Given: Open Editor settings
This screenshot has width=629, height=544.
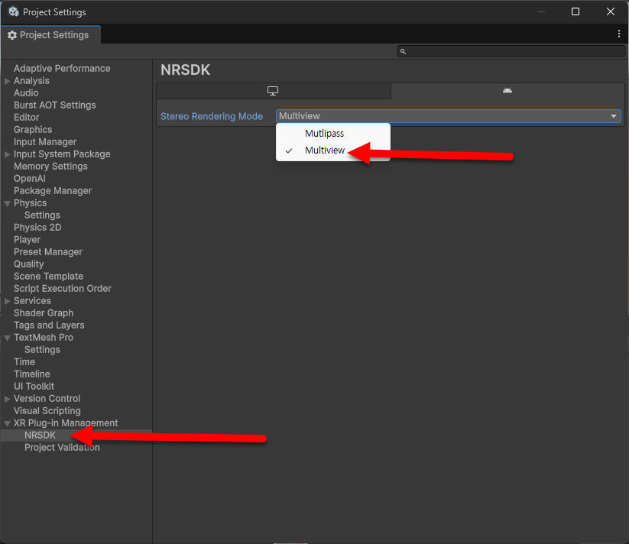Looking at the screenshot, I should pyautogui.click(x=27, y=118).
